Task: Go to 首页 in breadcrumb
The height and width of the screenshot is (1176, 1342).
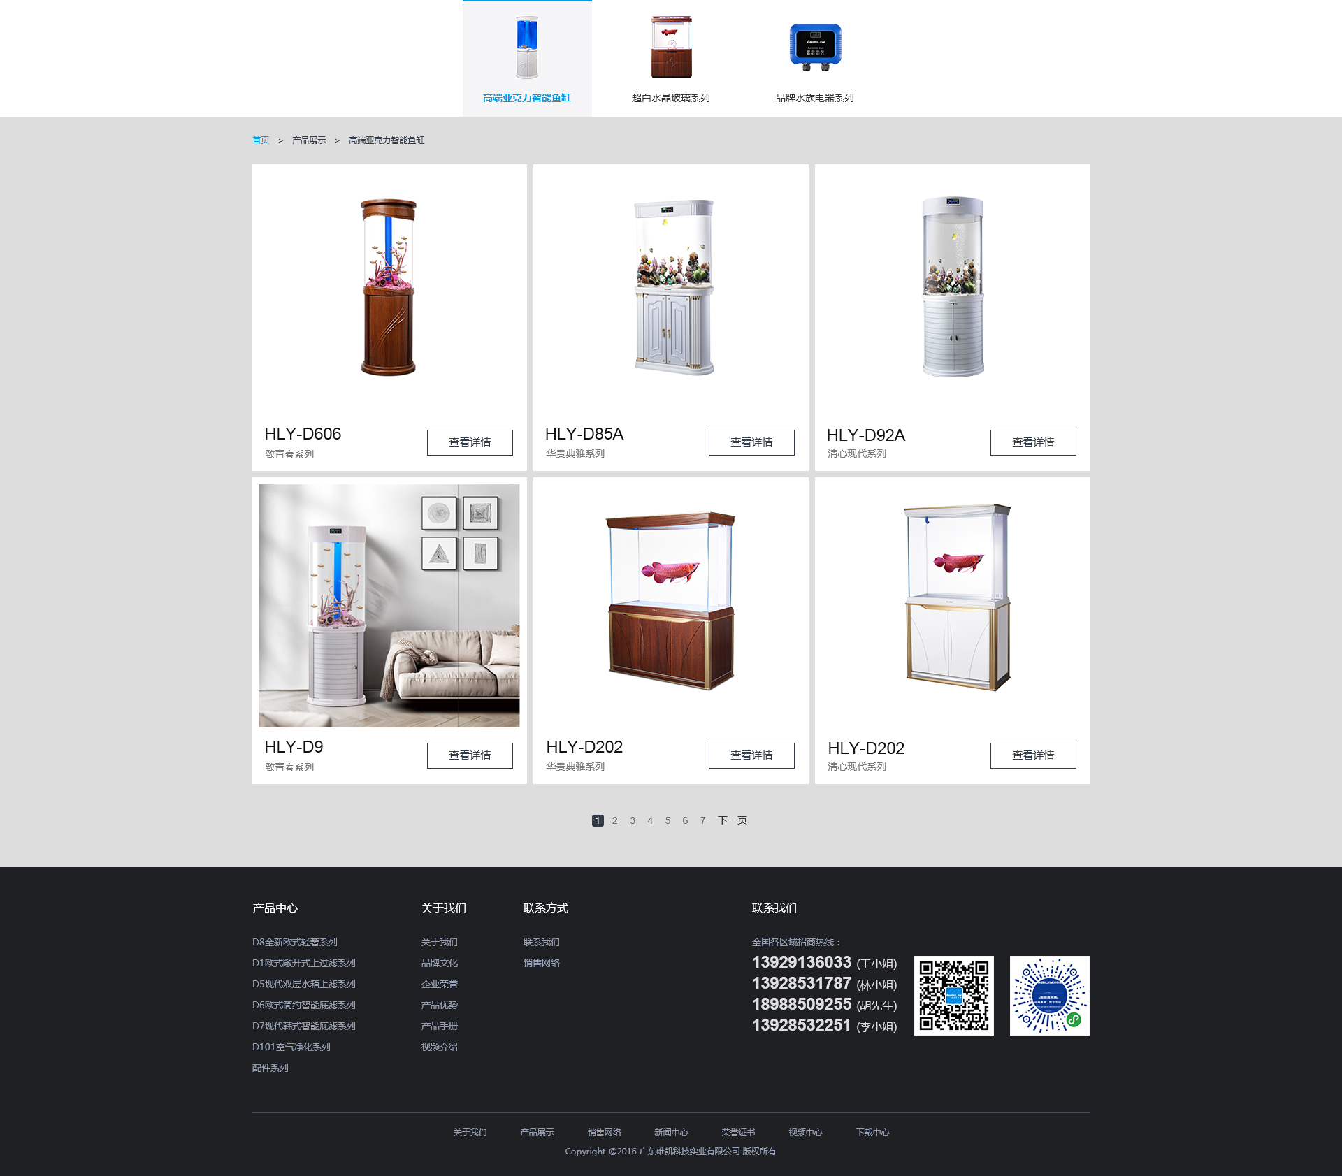Action: [261, 140]
